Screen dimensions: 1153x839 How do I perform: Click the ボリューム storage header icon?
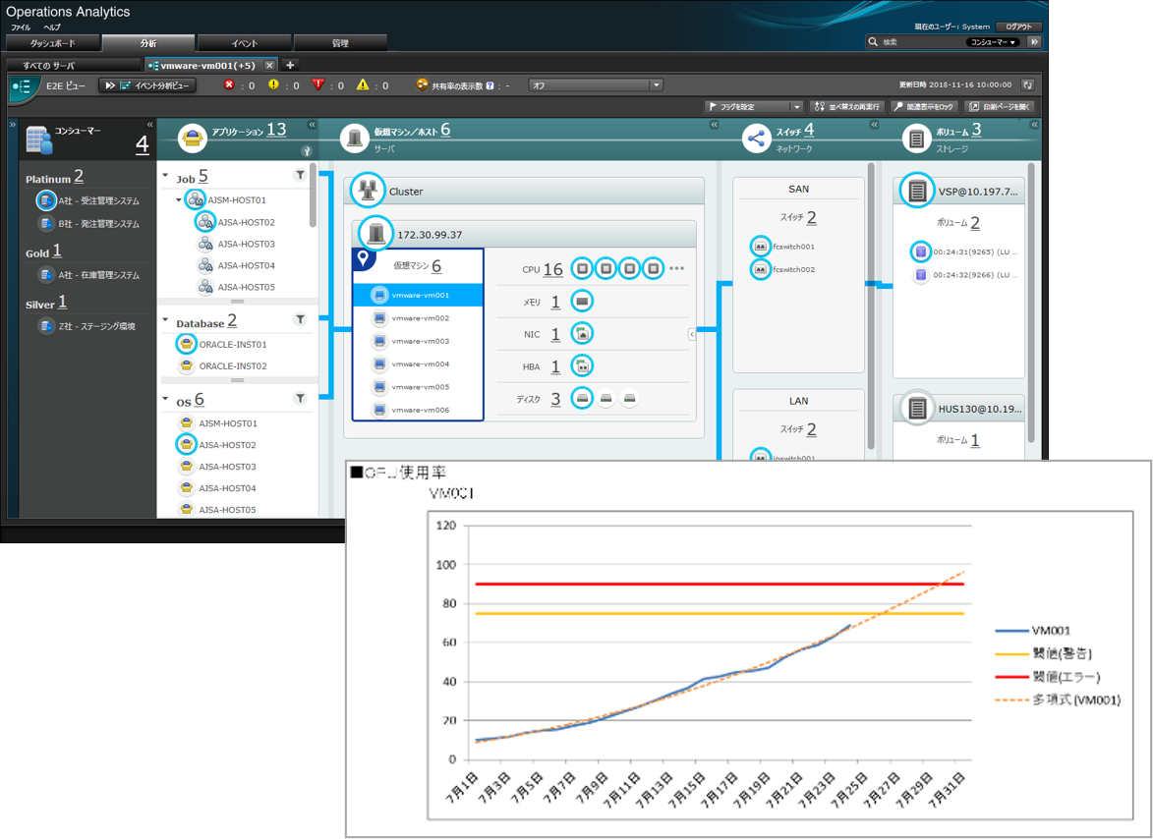(x=916, y=139)
